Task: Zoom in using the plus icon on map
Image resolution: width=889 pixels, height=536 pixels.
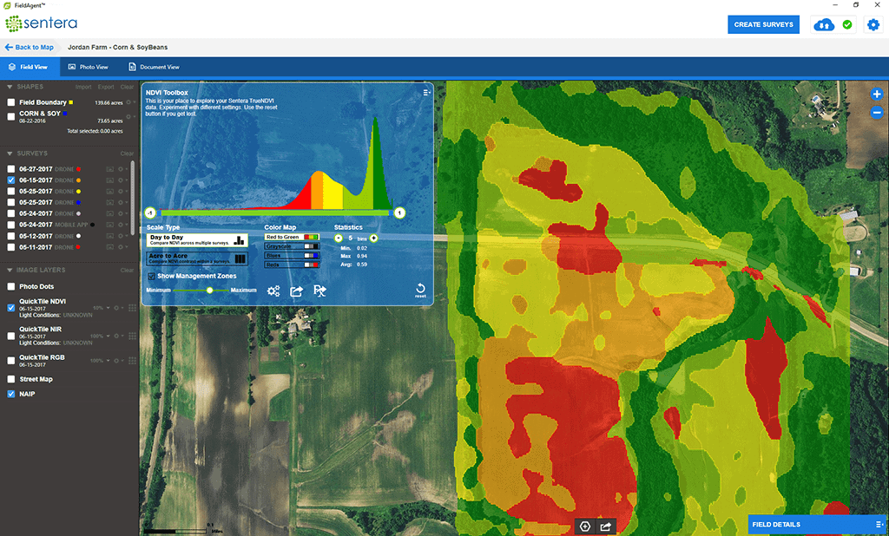Action: (x=876, y=94)
